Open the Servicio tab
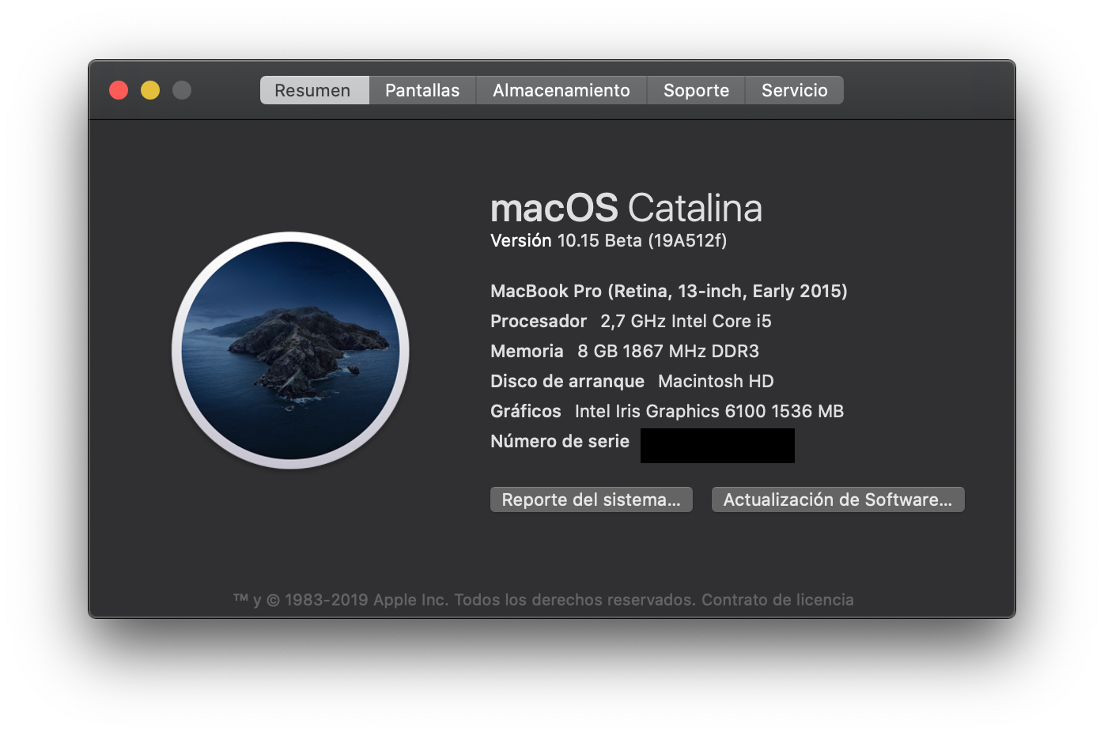 [794, 90]
